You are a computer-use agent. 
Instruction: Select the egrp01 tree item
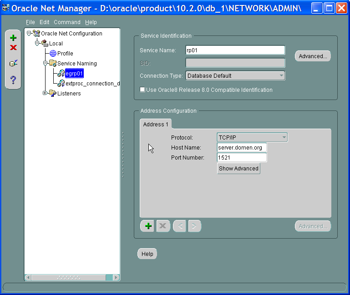[74, 73]
